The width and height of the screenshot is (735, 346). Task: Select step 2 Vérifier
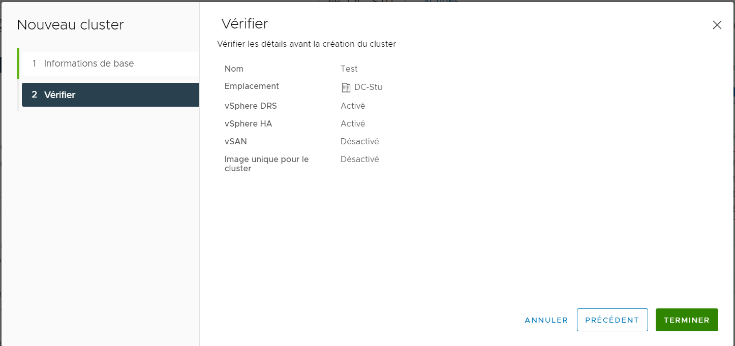tap(110, 95)
